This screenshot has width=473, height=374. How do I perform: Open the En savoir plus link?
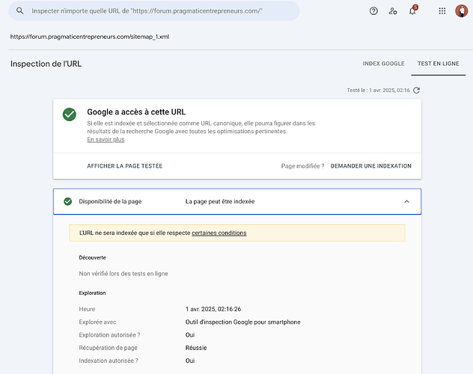(106, 140)
